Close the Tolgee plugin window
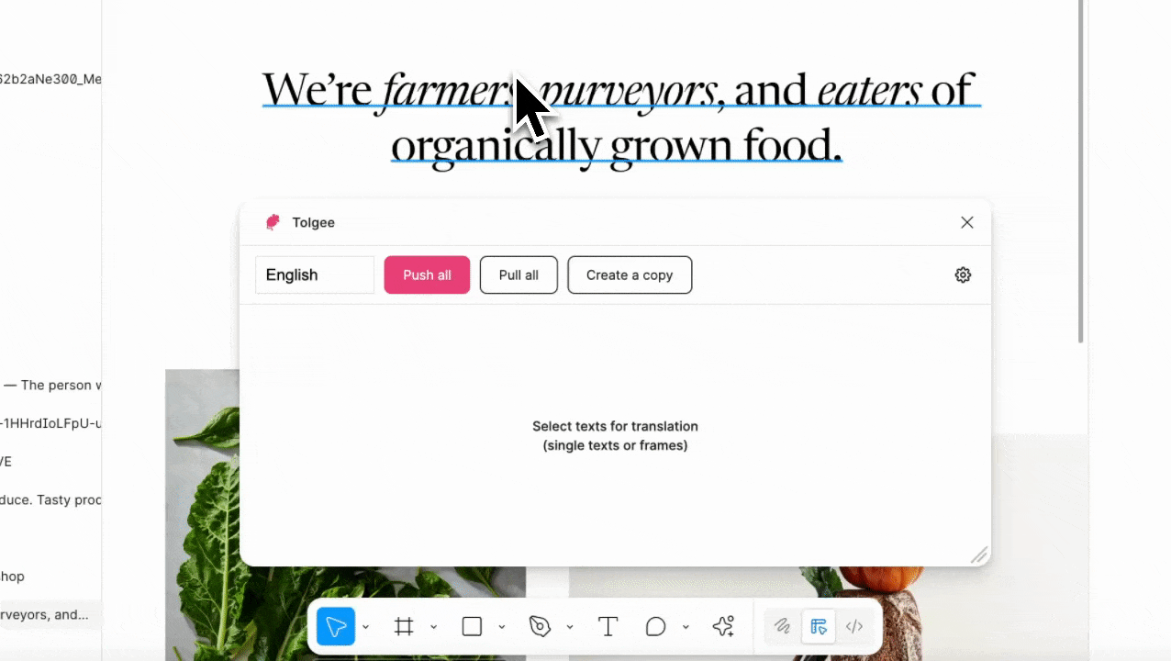 [x=967, y=223]
